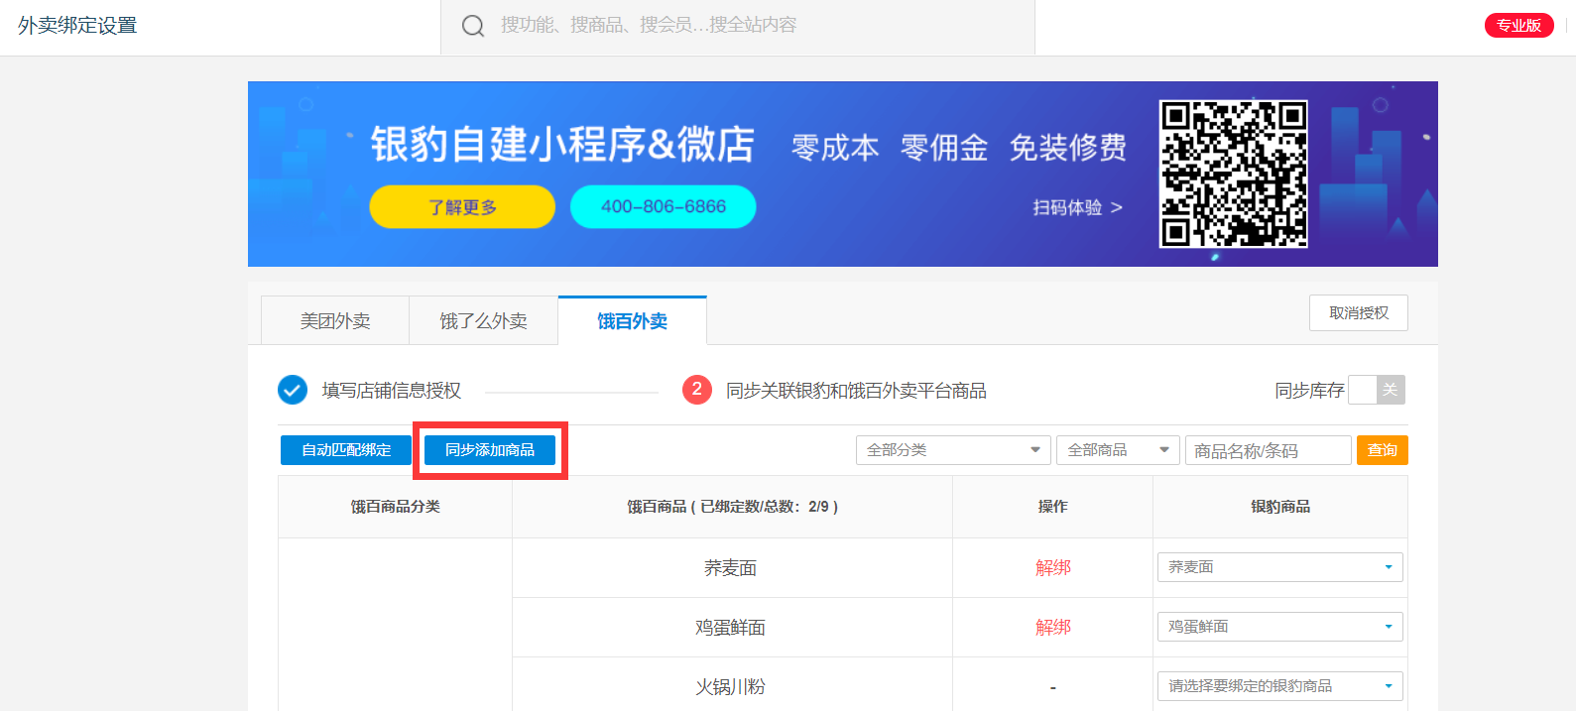This screenshot has width=1576, height=711.
Task: Open the 全部商品 dropdown
Action: click(1118, 450)
